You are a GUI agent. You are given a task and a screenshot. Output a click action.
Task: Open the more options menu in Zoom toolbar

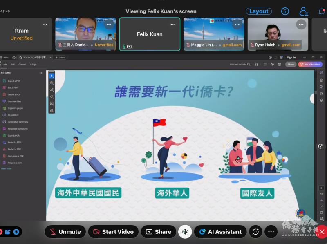pyautogui.click(x=271, y=232)
